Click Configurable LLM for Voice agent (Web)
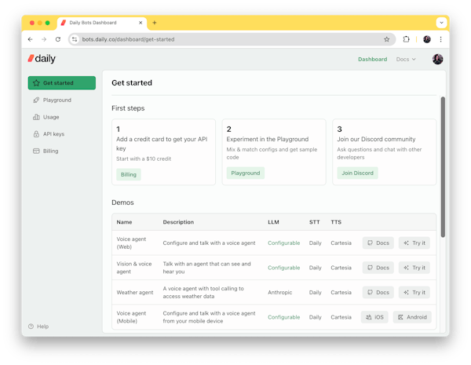 (284, 243)
